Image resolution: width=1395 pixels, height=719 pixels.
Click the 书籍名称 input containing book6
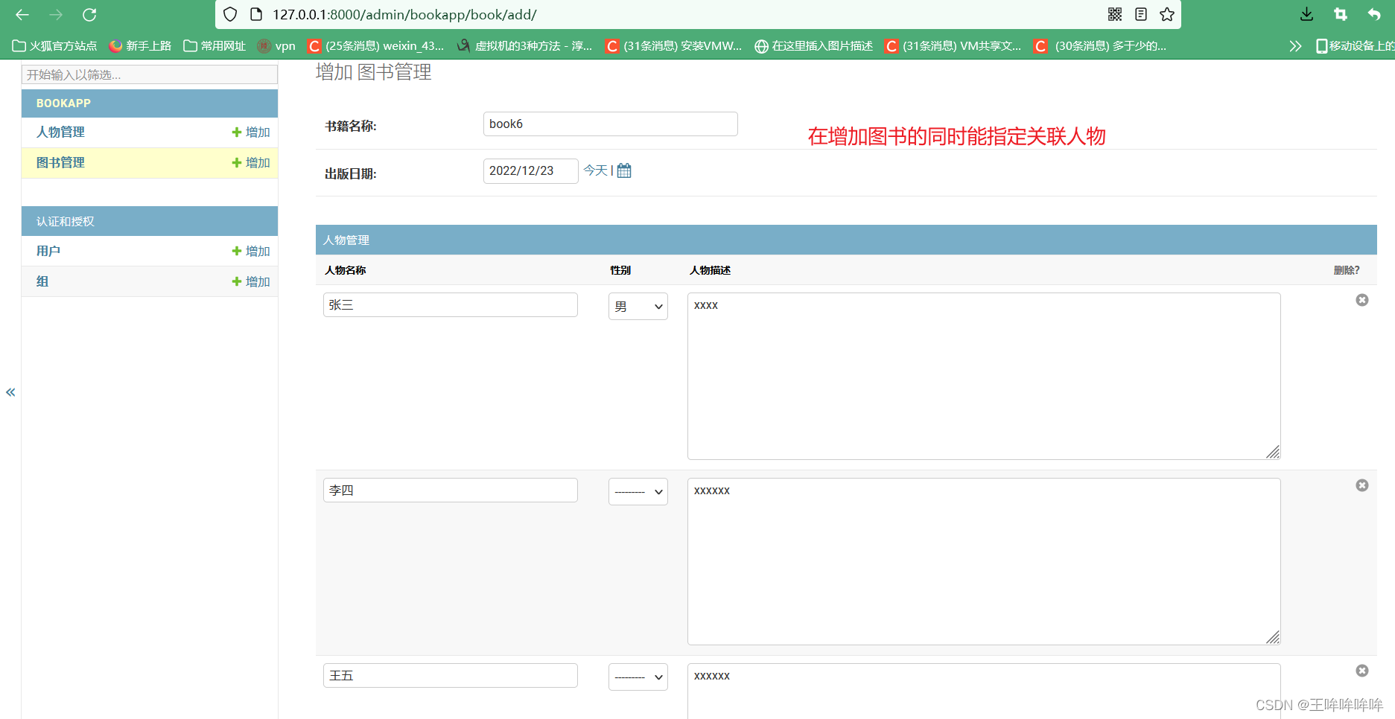point(611,124)
